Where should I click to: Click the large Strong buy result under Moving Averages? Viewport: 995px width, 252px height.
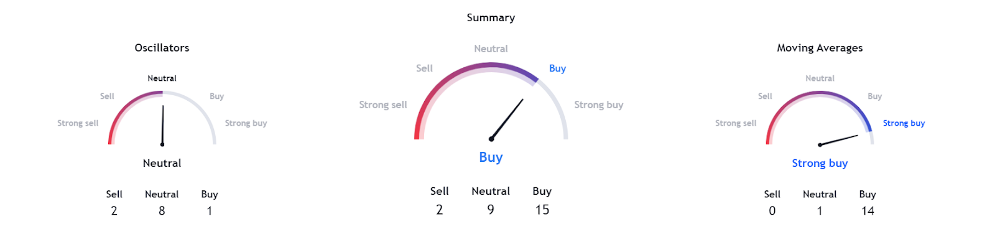pyautogui.click(x=820, y=163)
